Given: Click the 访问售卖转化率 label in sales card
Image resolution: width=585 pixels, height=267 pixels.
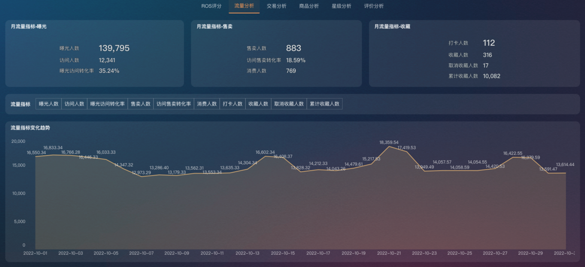Looking at the screenshot, I should pyautogui.click(x=264, y=60).
